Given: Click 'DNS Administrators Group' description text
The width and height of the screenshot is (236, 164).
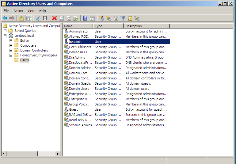Looking at the screenshot, I should point(144,57).
